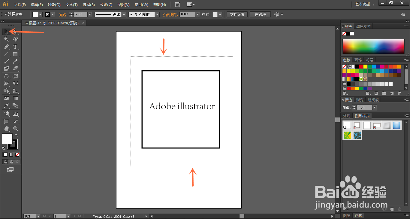Pick the red swatch in Swatches panel
410x219 pixels.
[361, 67]
